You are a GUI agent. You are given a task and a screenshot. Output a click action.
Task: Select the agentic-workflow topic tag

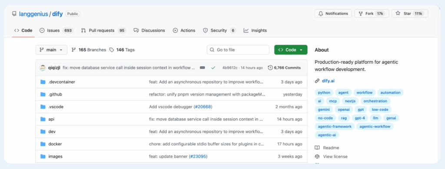tap(375, 126)
